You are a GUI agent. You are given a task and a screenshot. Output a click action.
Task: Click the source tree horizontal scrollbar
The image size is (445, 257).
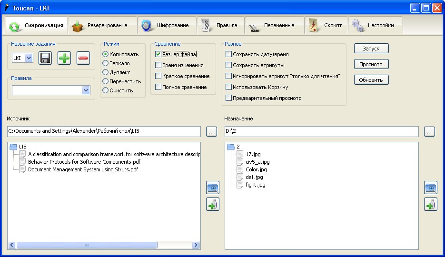(x=87, y=245)
